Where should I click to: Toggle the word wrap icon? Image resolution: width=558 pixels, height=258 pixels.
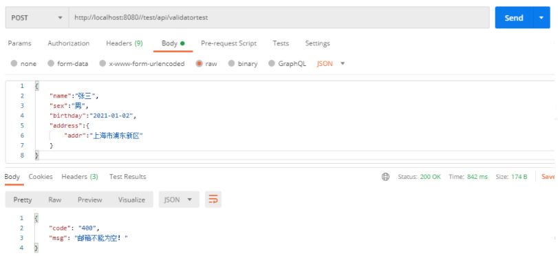(x=213, y=200)
